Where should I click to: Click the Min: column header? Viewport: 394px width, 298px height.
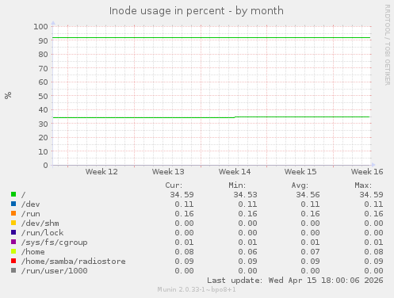click(x=237, y=185)
